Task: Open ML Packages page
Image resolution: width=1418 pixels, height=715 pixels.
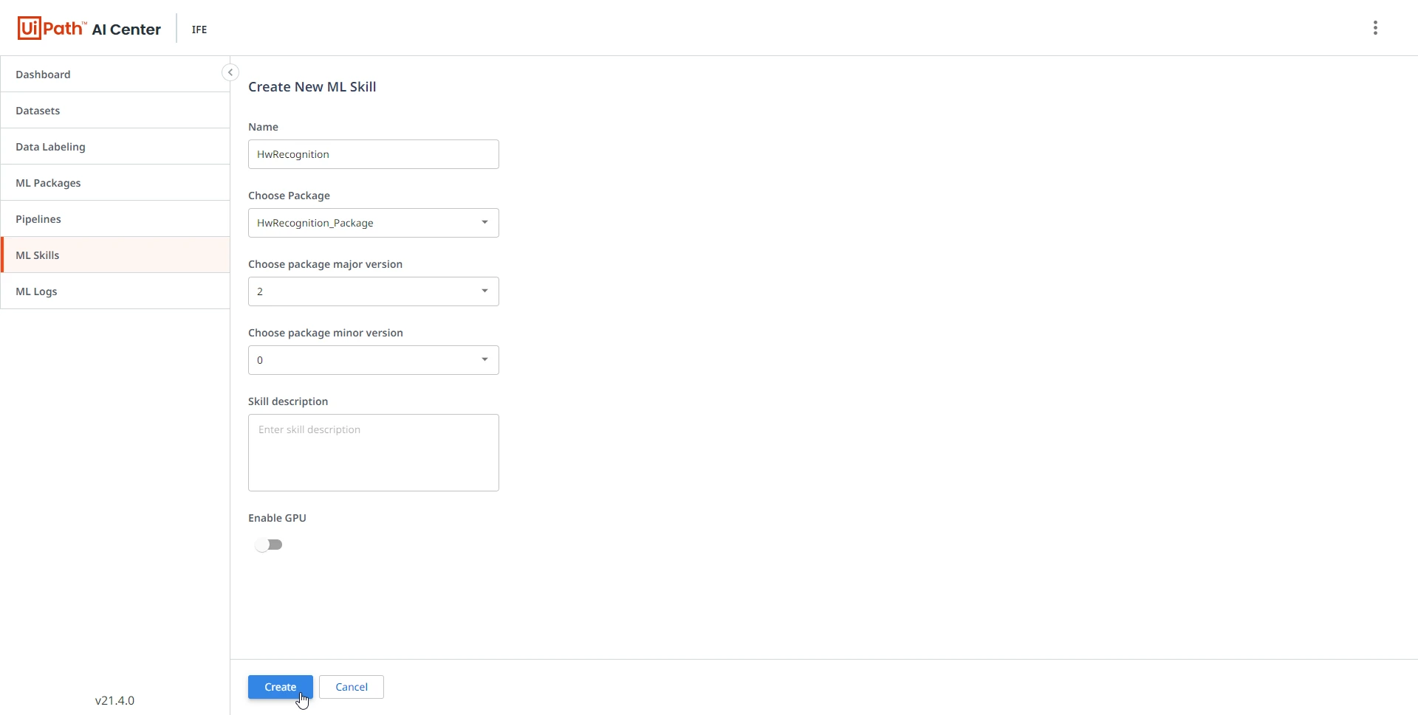Action: (115, 183)
